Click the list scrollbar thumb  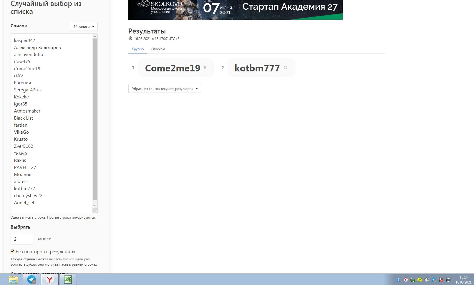tap(95, 119)
